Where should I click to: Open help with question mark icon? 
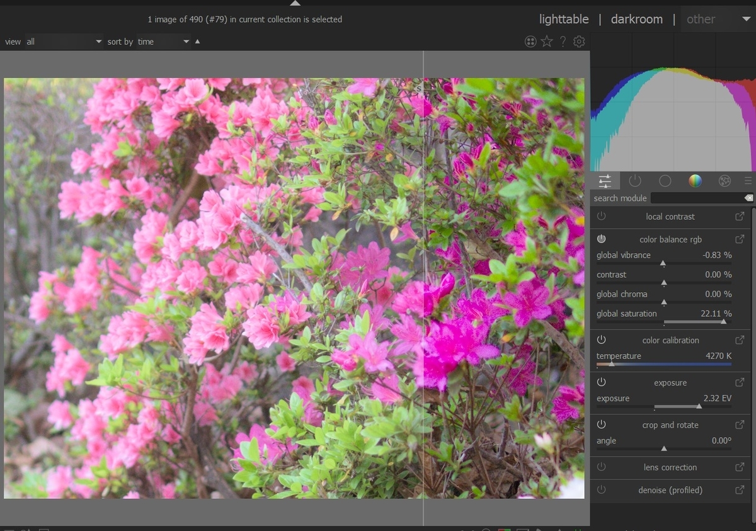coord(563,42)
